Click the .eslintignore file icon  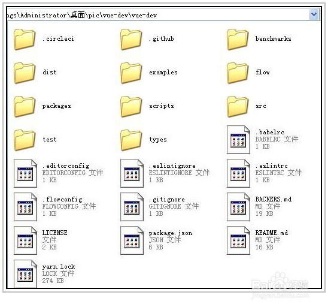132,173
